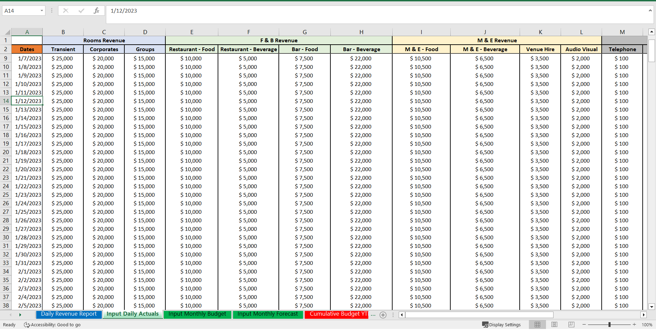The width and height of the screenshot is (656, 330).
Task: Click the Cancel X icon in formula bar
Action: tap(66, 11)
